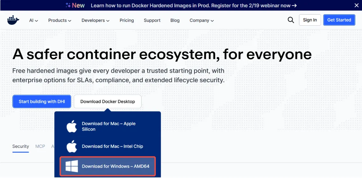Expand the Company menu
This screenshot has height=178, width=362.
[x=202, y=20]
